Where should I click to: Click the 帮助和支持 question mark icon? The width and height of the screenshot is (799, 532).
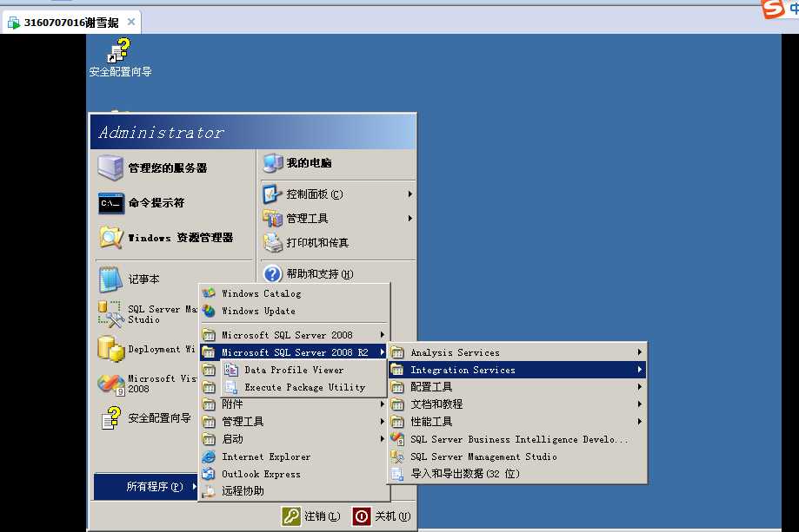[273, 273]
